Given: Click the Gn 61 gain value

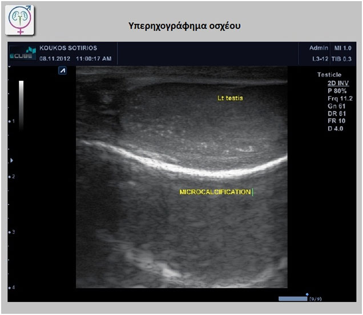Looking at the screenshot, I should 337,106.
